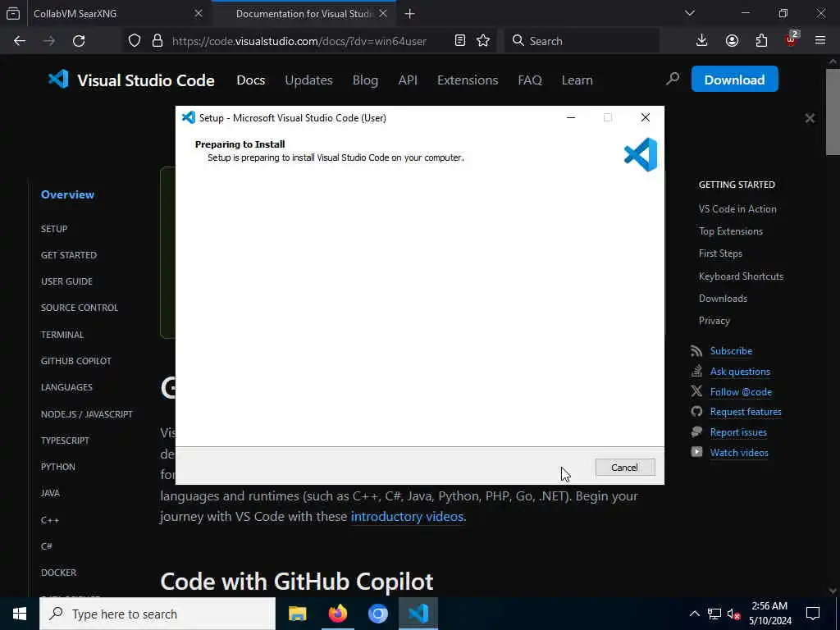840x630 pixels.
Task: Expand the TERMINAL sidebar section
Action: pos(62,335)
